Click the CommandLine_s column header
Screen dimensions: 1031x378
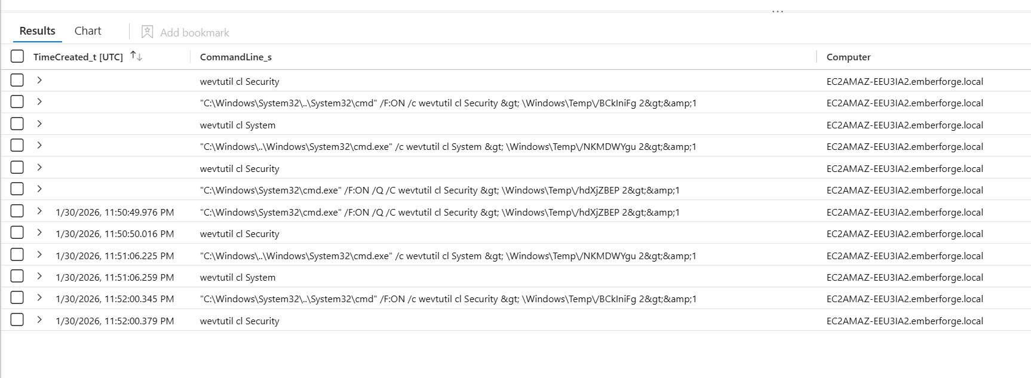(236, 57)
